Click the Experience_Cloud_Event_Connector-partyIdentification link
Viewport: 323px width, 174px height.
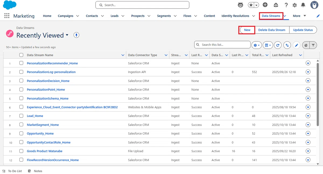(72, 107)
